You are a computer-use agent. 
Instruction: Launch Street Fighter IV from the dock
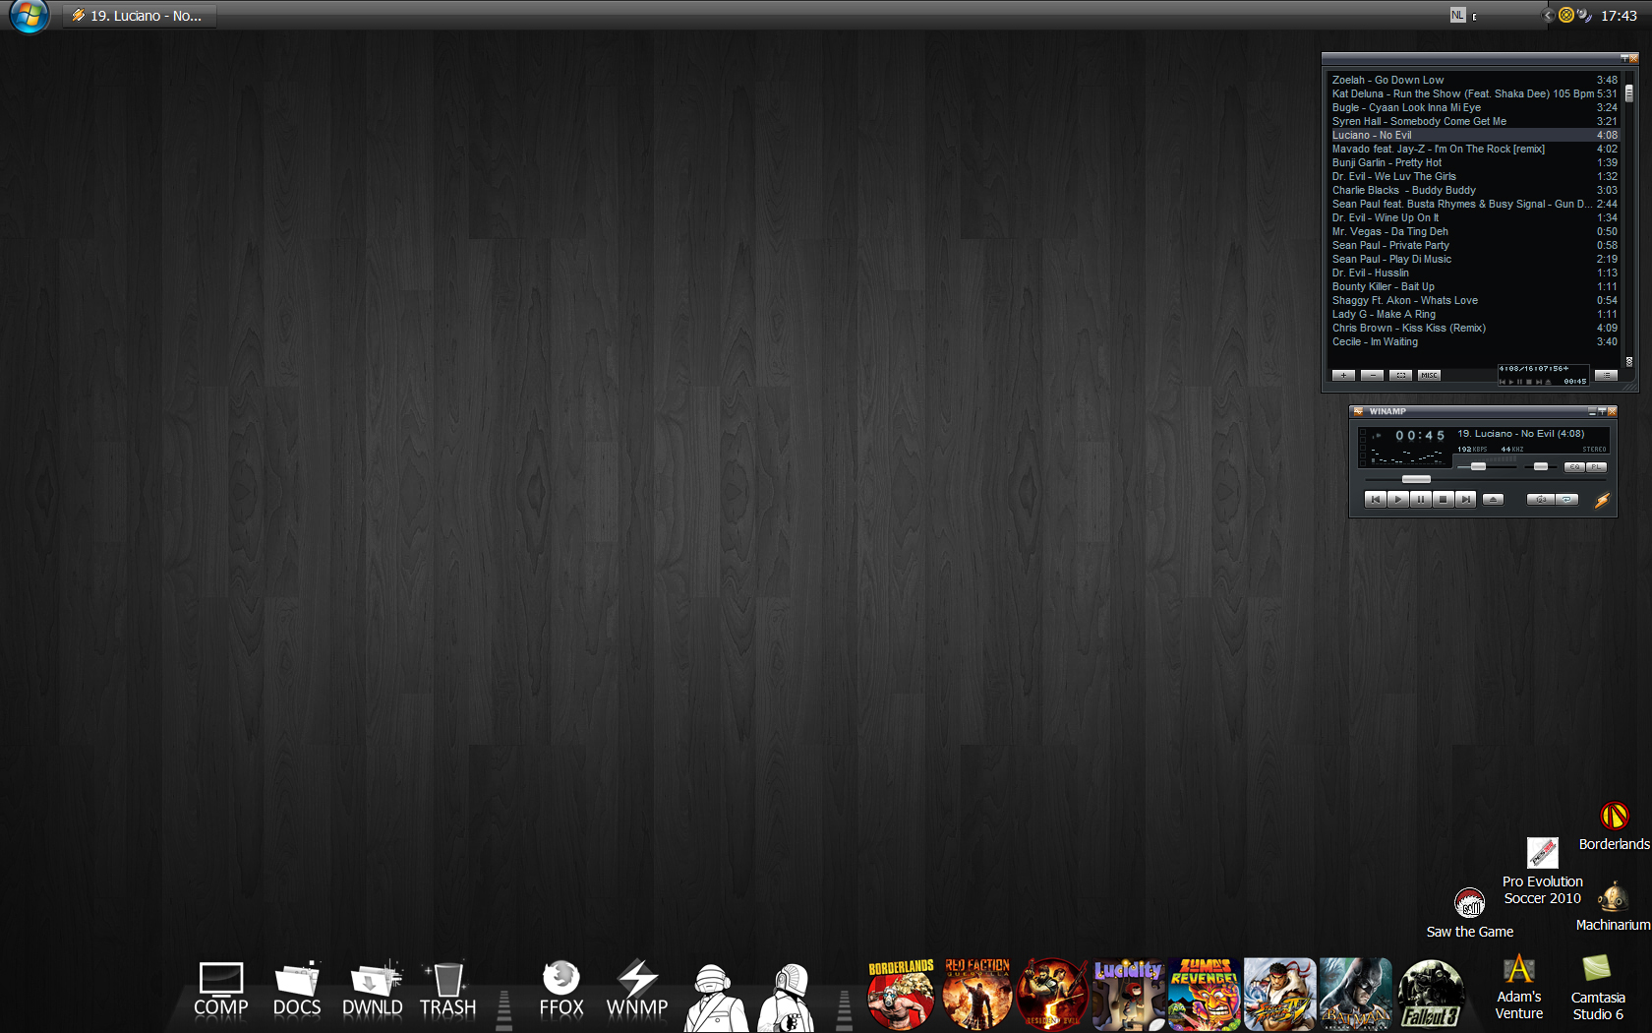click(1279, 995)
